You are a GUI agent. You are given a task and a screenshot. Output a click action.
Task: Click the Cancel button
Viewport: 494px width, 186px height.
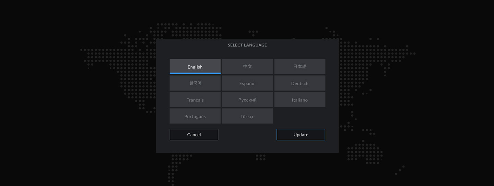click(x=194, y=134)
